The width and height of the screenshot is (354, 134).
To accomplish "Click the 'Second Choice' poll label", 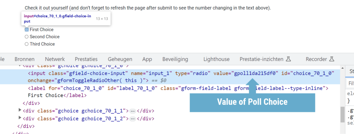I will click(45, 37).
